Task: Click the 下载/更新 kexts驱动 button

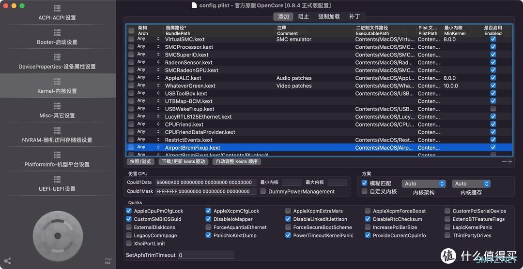Action: (184, 162)
